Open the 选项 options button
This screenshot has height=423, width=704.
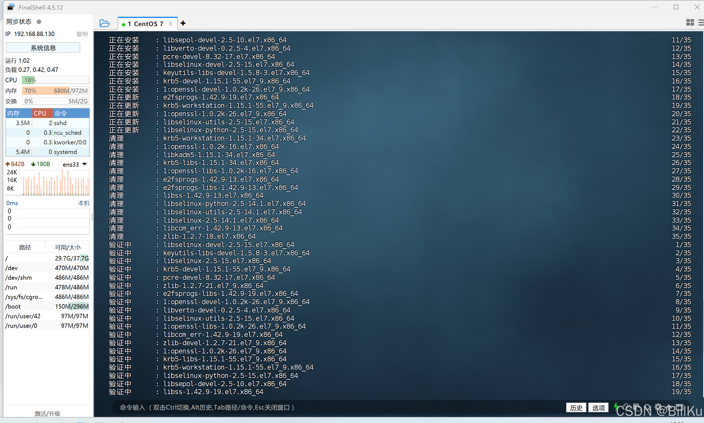click(x=598, y=408)
